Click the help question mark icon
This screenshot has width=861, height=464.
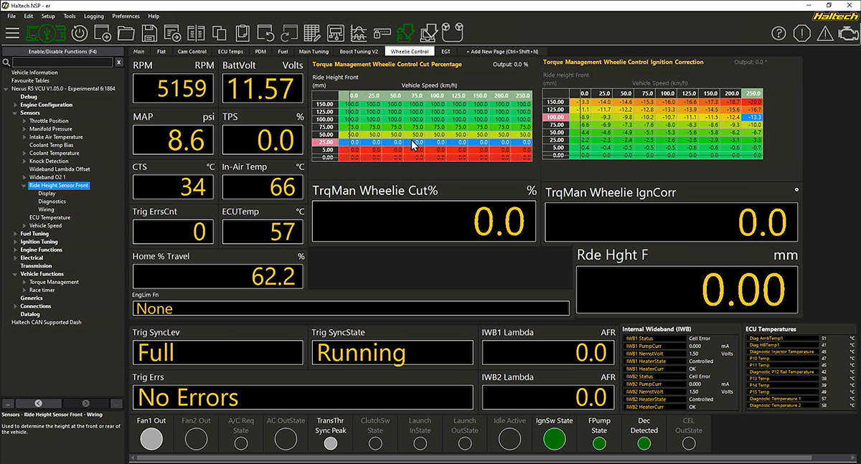[x=779, y=33]
